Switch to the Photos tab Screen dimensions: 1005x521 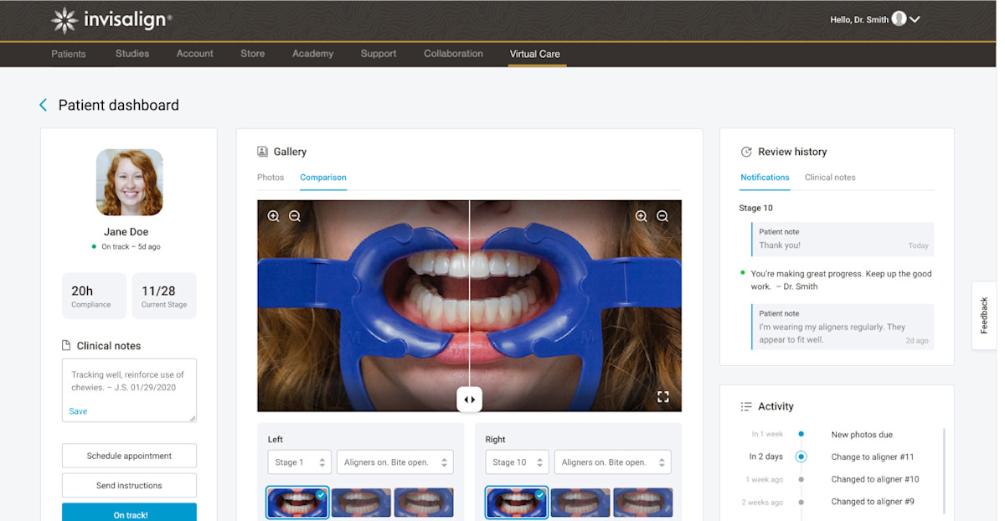[x=271, y=177]
